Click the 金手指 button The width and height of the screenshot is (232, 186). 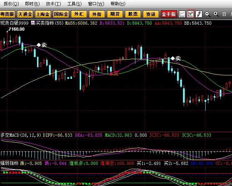169,14
